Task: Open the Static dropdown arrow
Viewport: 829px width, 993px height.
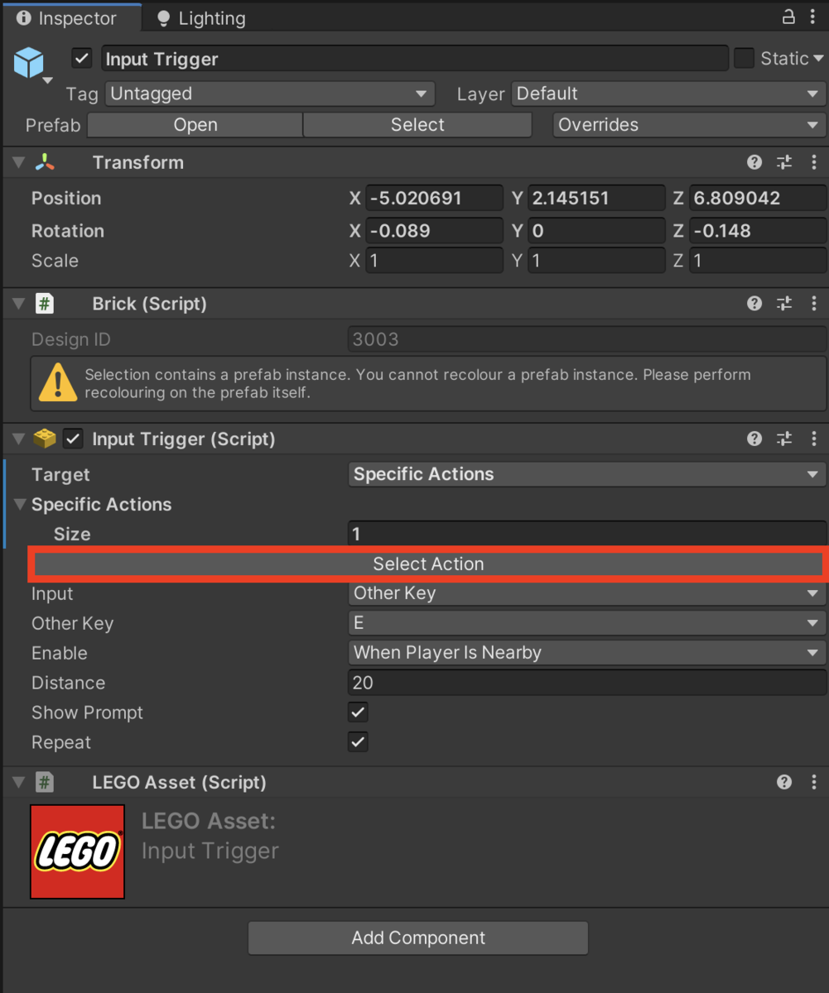Action: click(x=818, y=59)
